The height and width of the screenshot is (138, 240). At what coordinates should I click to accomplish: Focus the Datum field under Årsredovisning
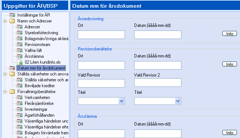click(158, 35)
